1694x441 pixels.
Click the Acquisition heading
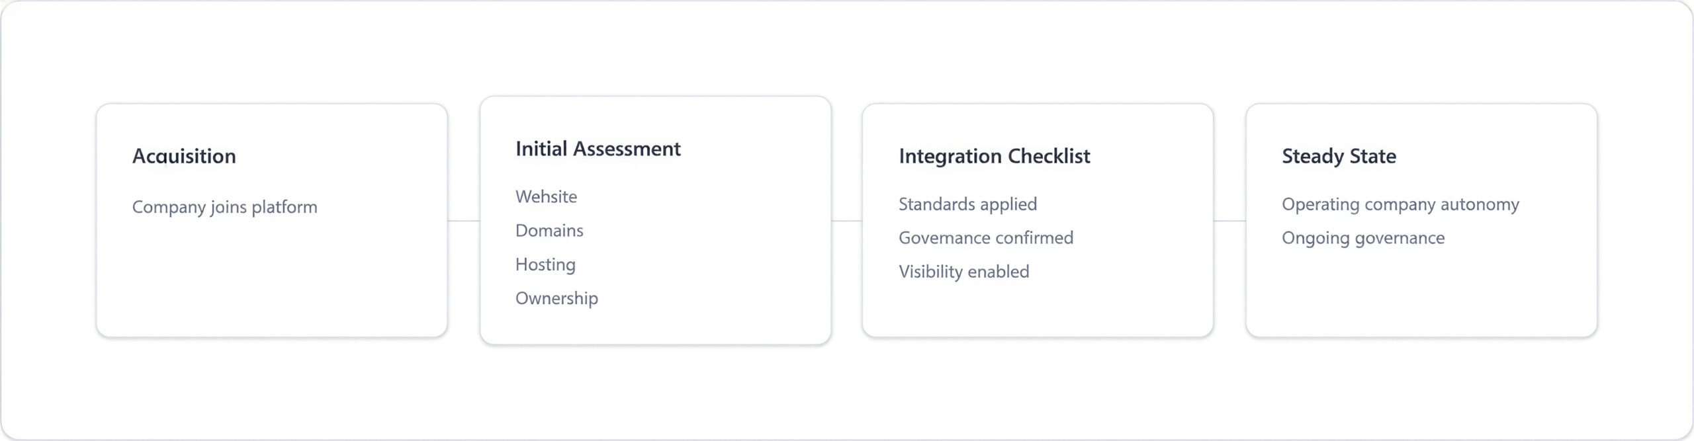(184, 156)
